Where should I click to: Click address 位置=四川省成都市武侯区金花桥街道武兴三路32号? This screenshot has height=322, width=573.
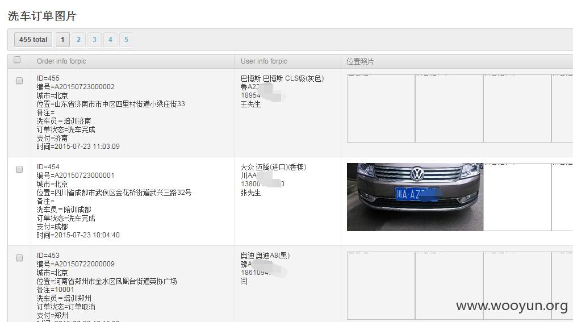114,193
